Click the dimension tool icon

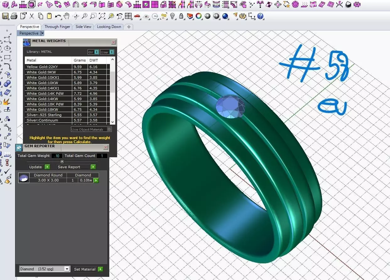[252, 16]
